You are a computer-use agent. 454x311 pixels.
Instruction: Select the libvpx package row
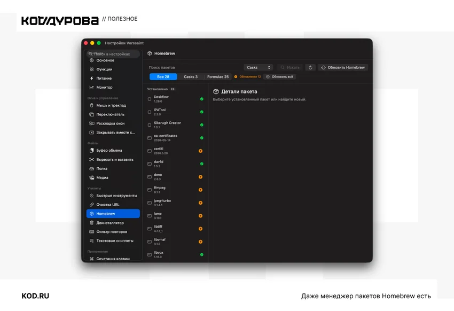[176, 254]
